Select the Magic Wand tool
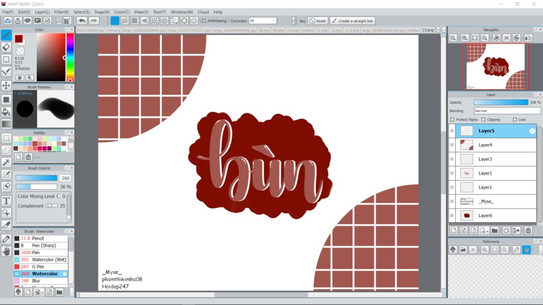The width and height of the screenshot is (543, 305). tap(6, 162)
